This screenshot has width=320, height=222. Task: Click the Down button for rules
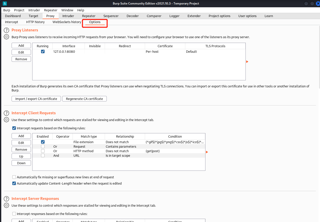click(21, 163)
